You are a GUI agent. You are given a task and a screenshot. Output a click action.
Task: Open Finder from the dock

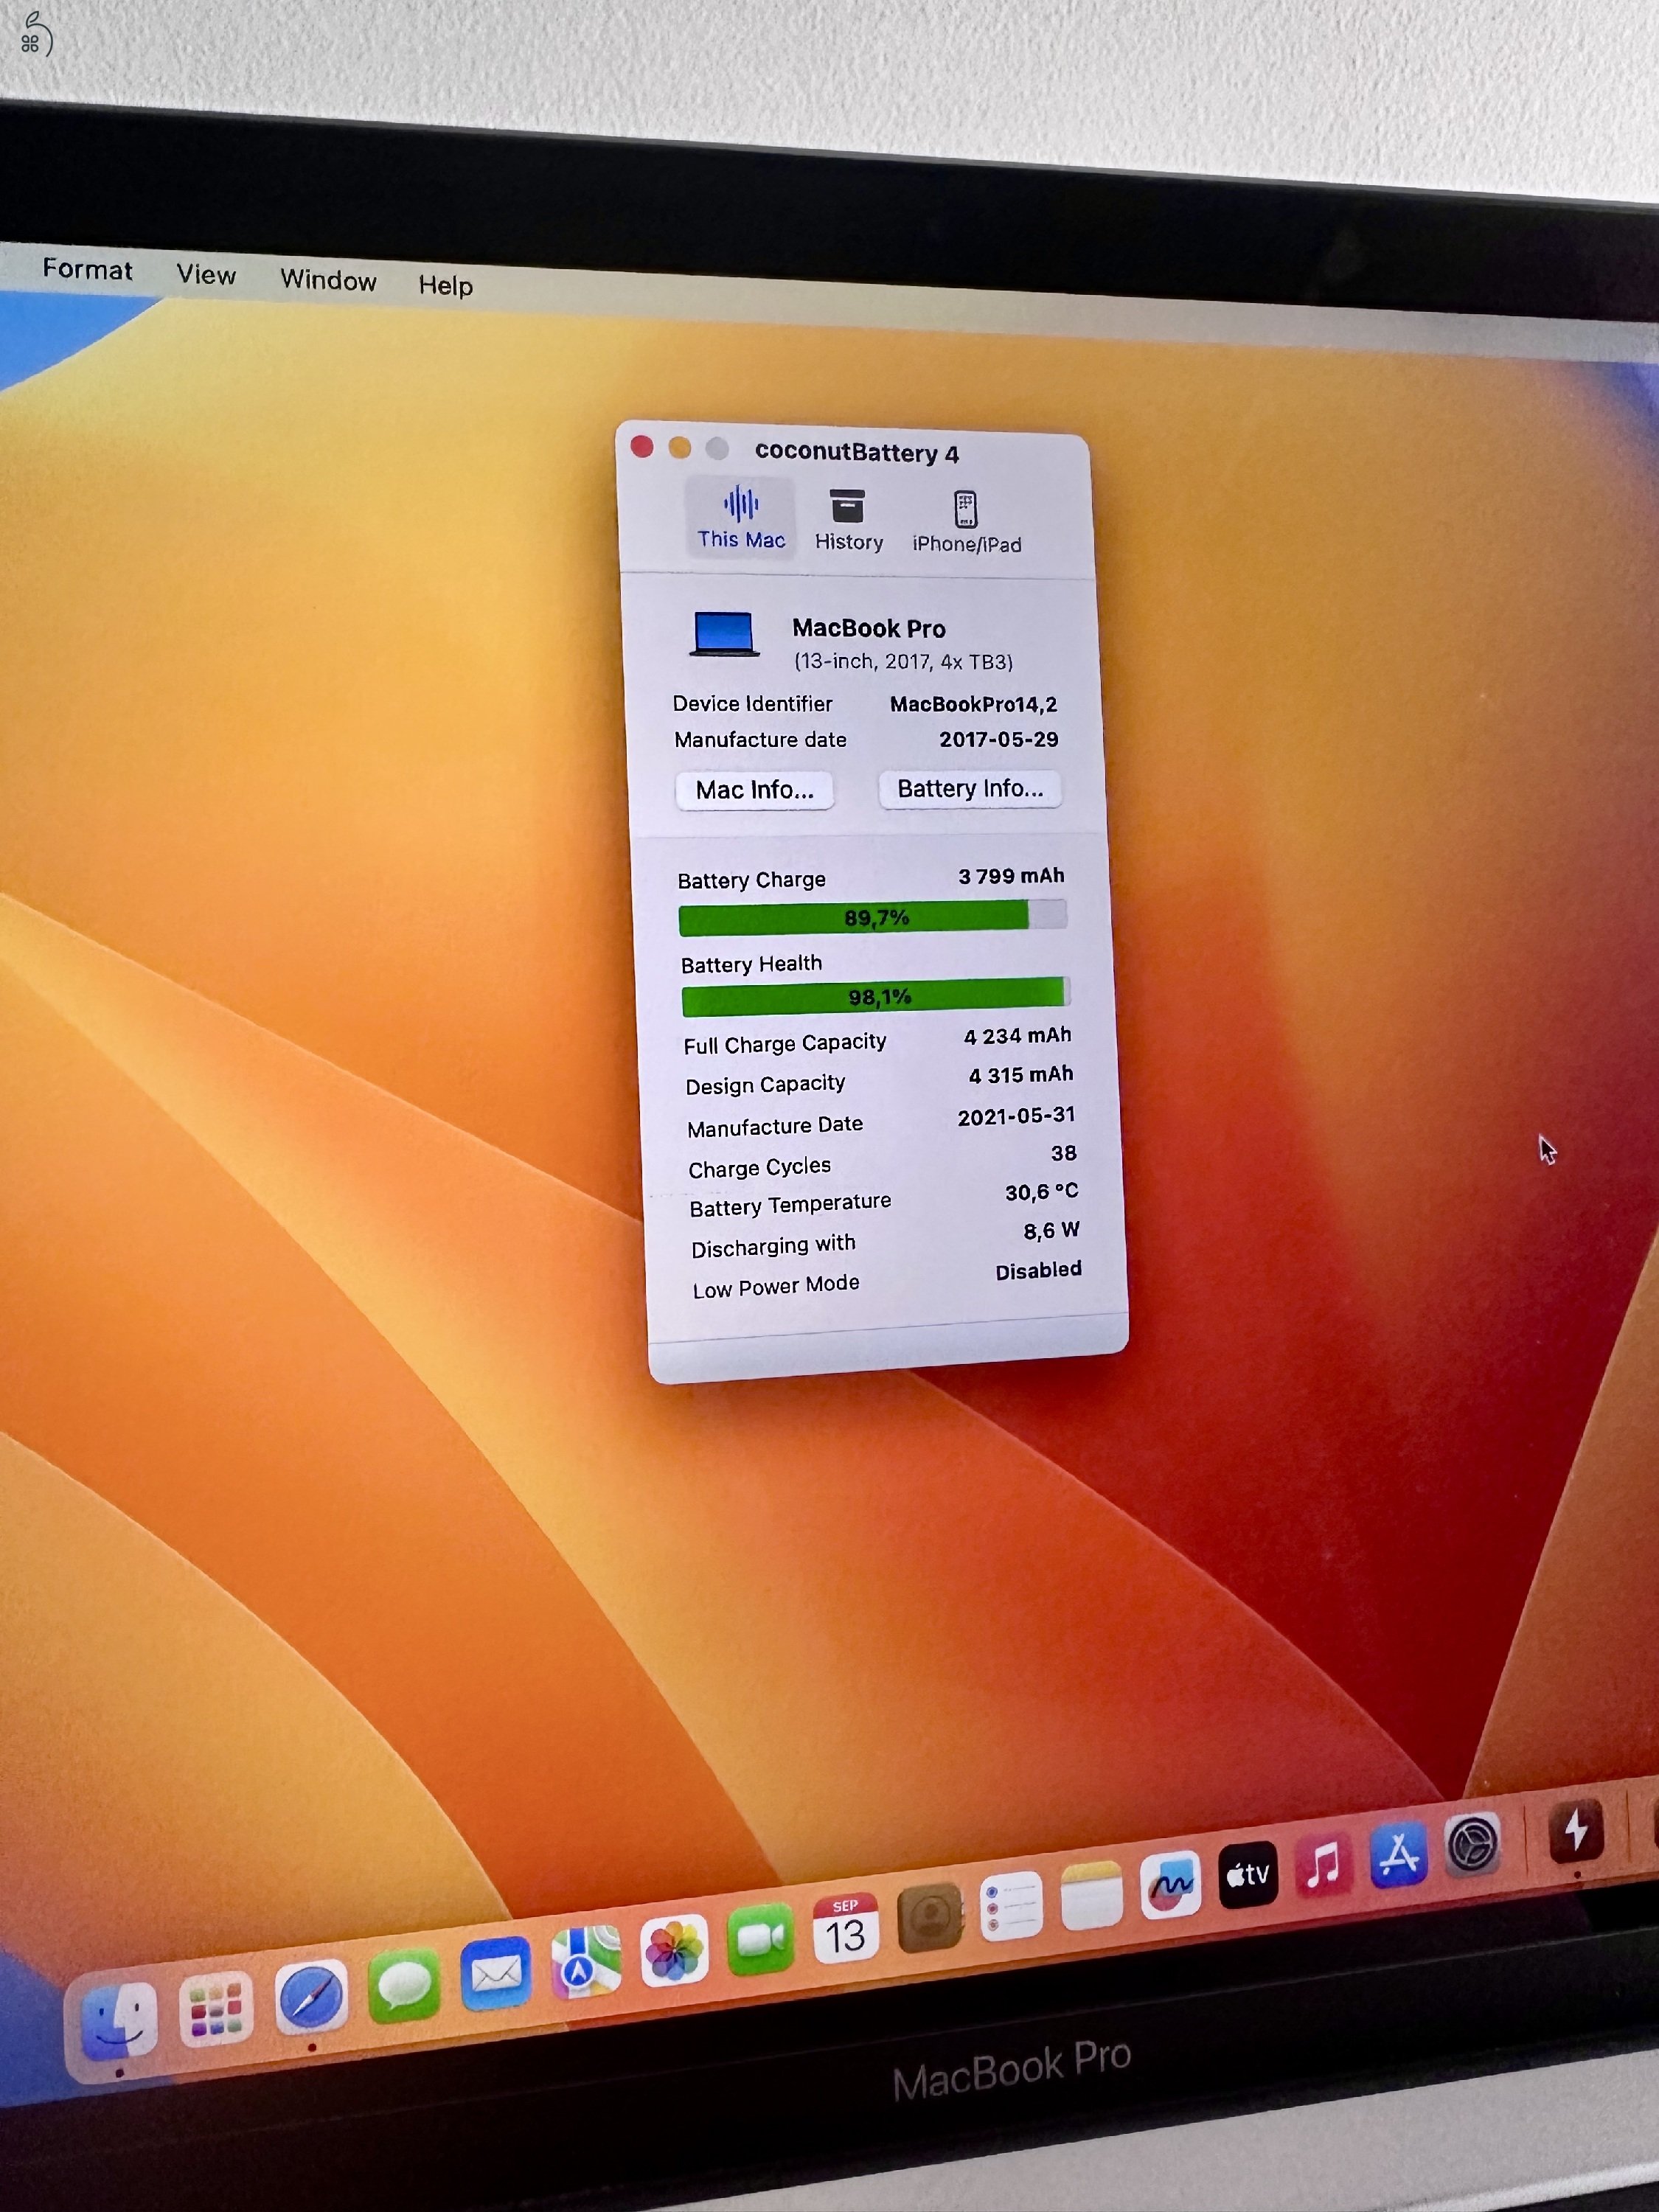(x=119, y=2022)
